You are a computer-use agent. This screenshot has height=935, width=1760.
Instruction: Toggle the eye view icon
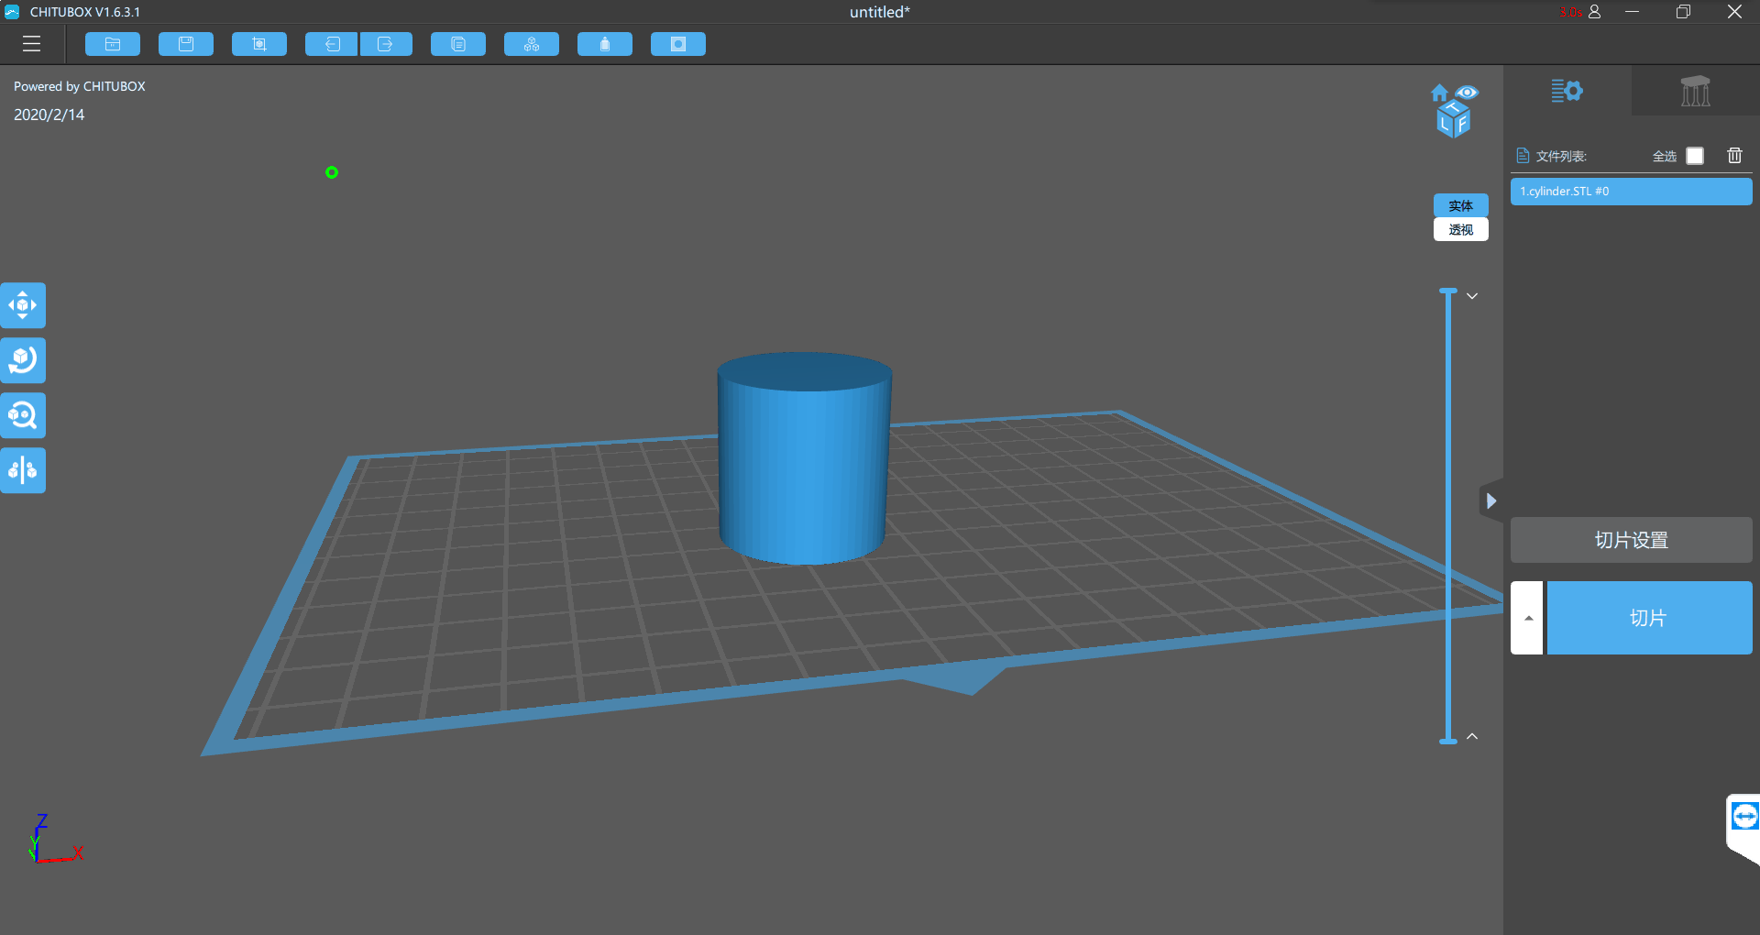pyautogui.click(x=1468, y=93)
